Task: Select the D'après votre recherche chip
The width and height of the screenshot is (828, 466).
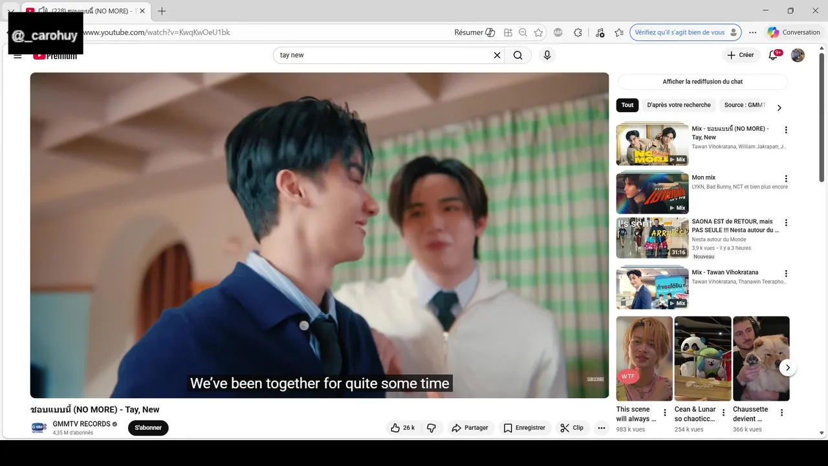Action: [x=679, y=105]
